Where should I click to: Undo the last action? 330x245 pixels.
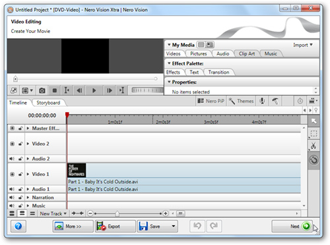tap(197, 226)
